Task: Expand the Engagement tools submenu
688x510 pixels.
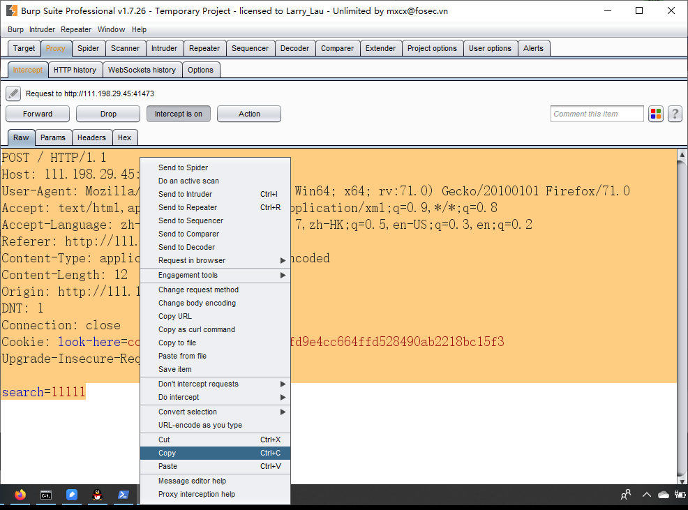Action: [x=215, y=275]
